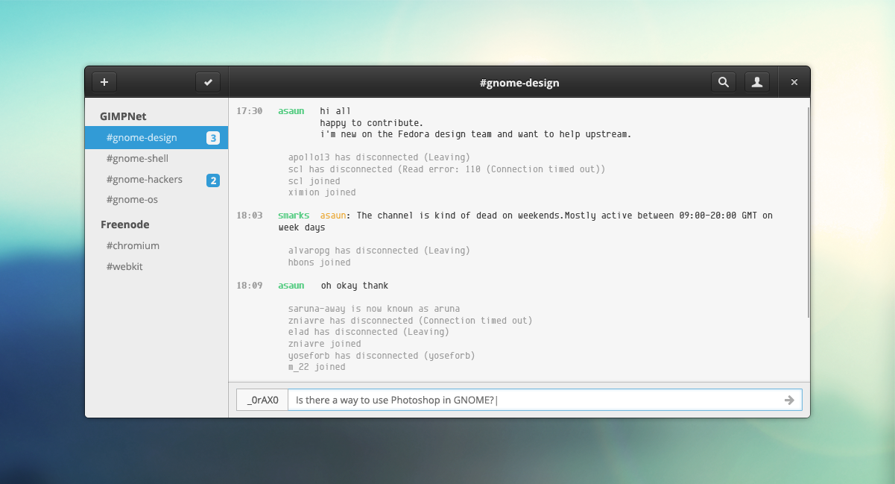Click the unread badge 3 on #gnome-design
The width and height of the screenshot is (895, 484).
click(213, 138)
